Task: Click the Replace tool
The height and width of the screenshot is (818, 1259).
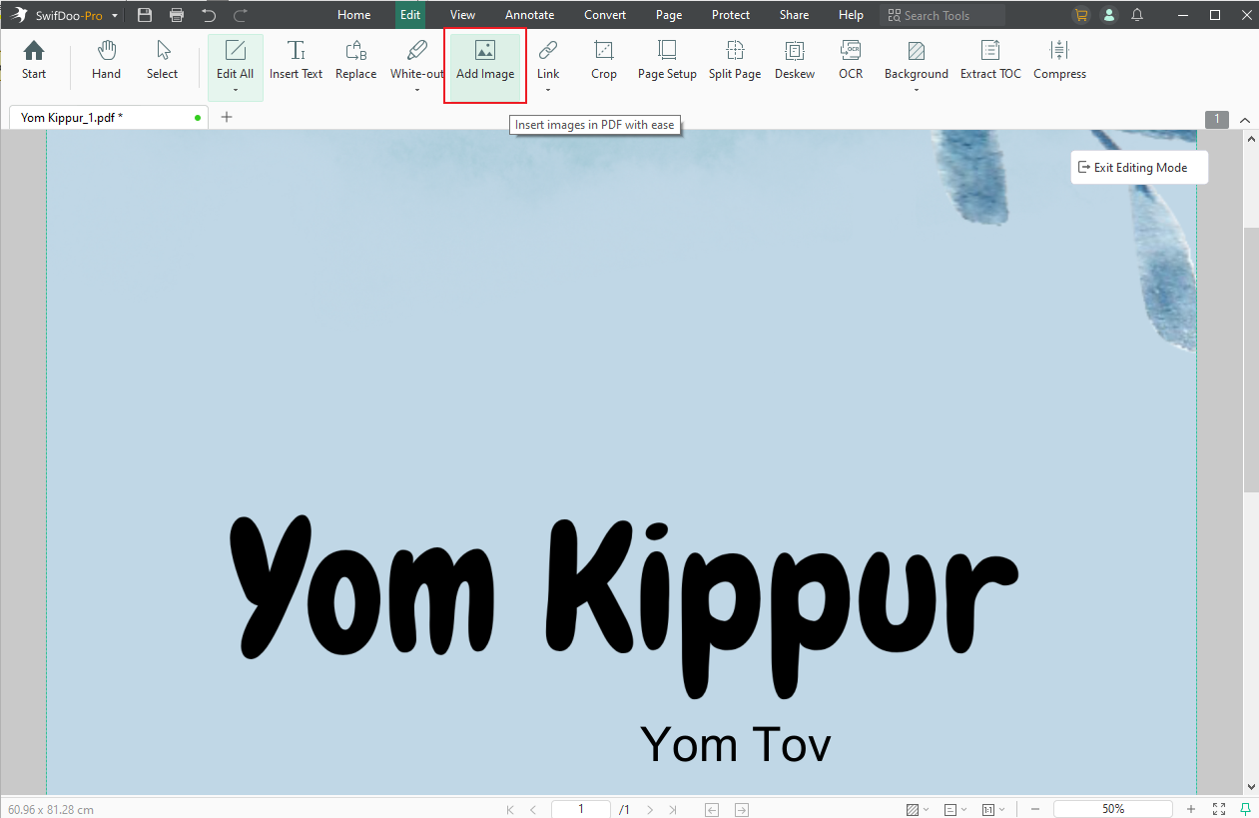Action: tap(355, 58)
